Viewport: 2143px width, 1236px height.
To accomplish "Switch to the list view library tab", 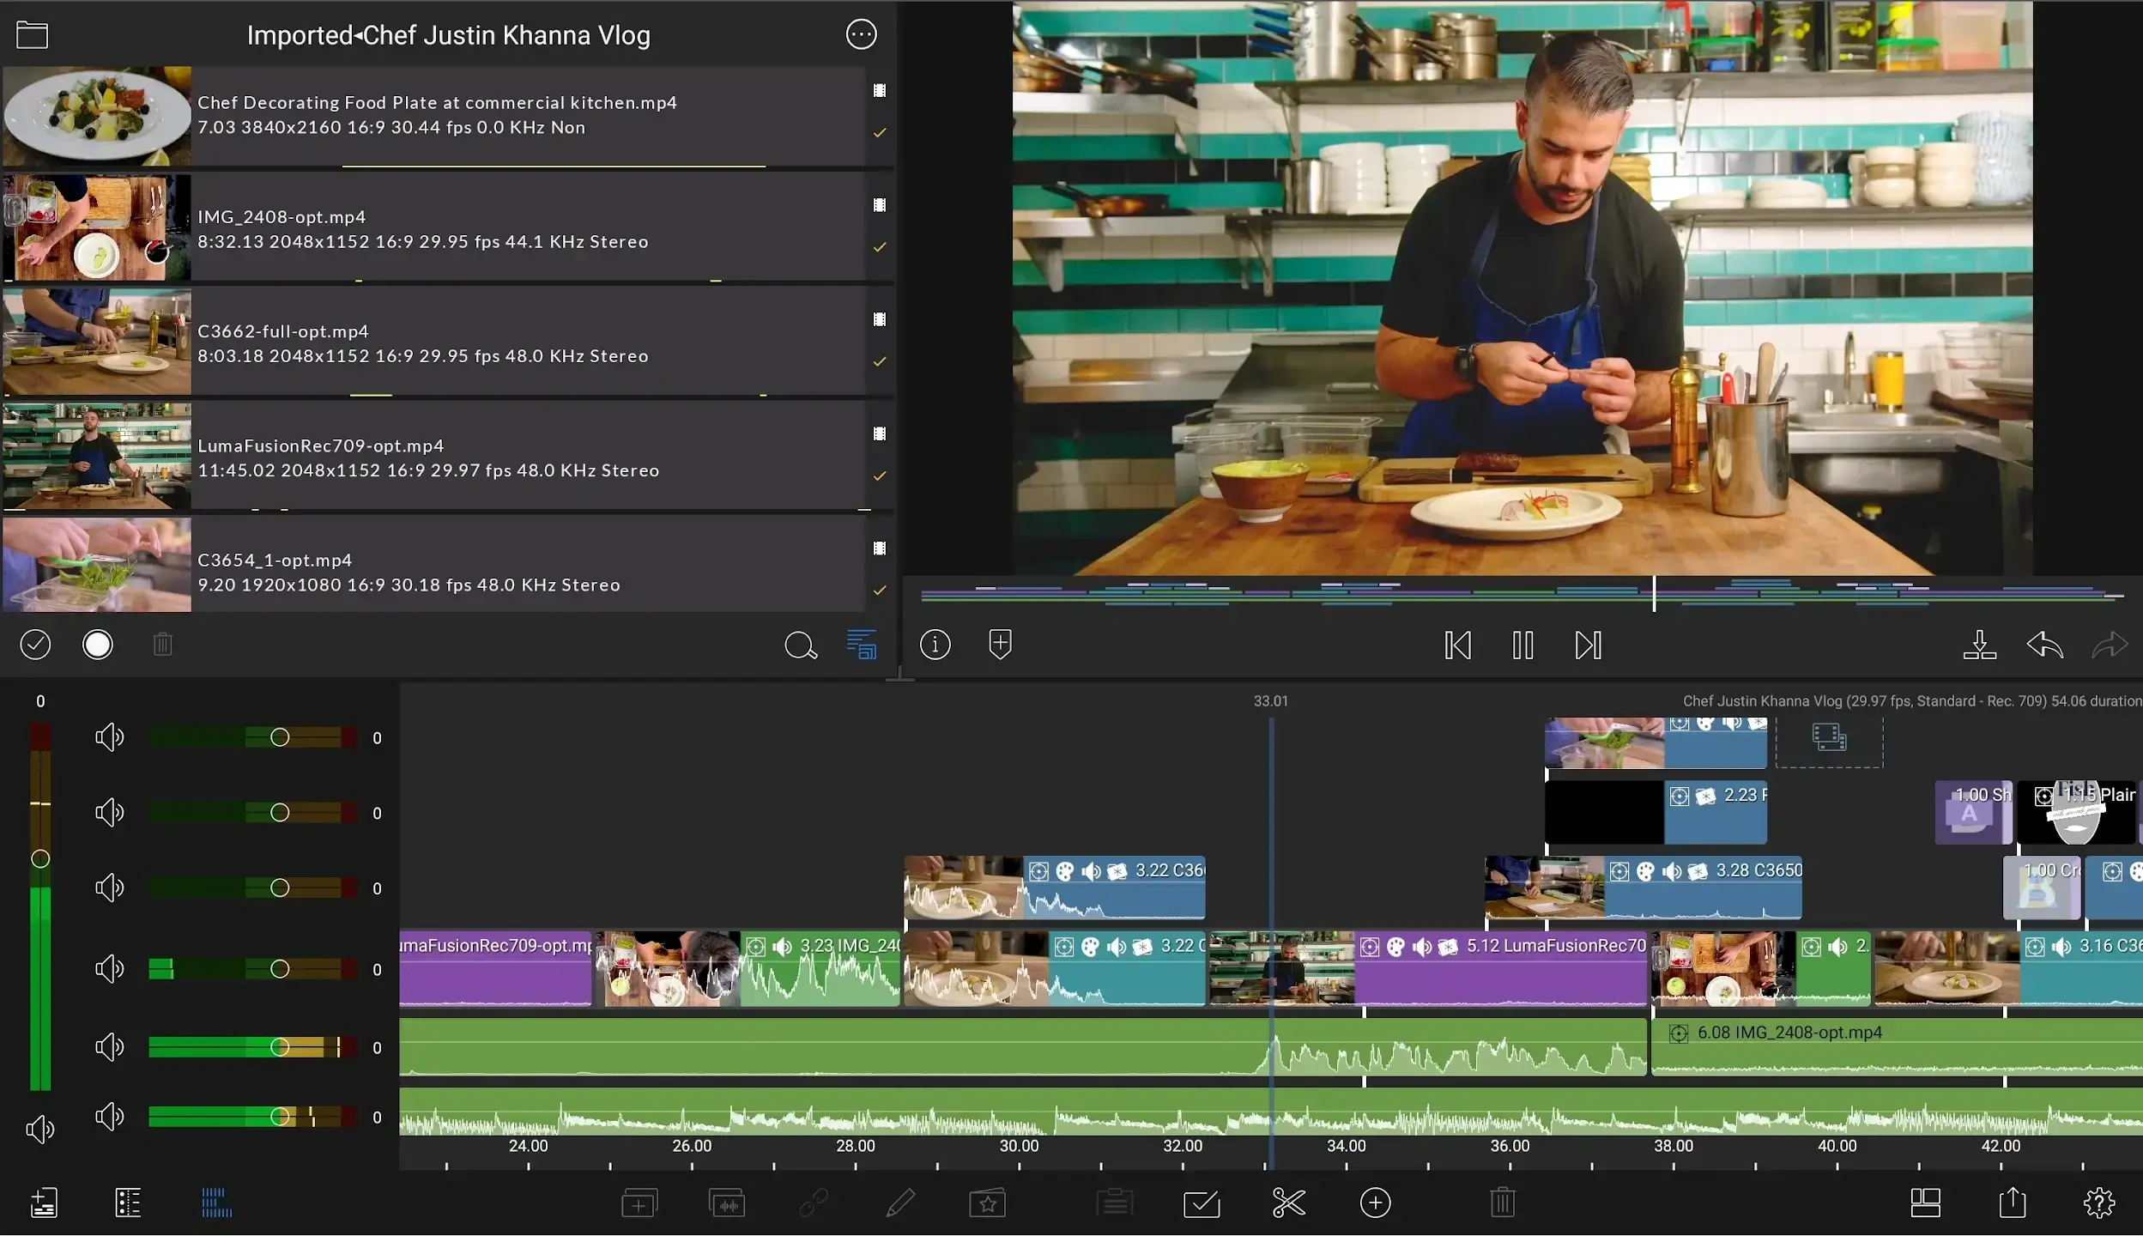I will coord(129,1203).
